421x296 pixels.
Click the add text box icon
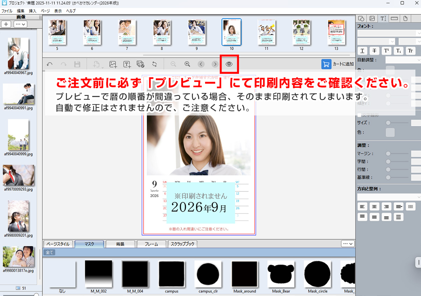(x=127, y=64)
